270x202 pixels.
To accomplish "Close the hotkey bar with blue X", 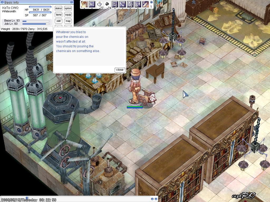I will [x=151, y=2].
